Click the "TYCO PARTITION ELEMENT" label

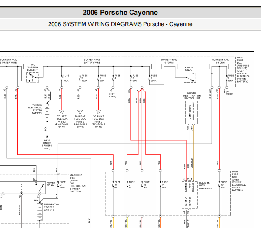[x=32, y=67]
